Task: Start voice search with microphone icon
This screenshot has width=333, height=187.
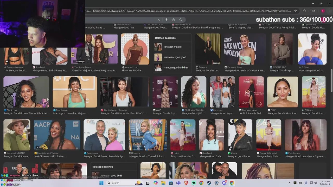Action: (x=166, y=20)
